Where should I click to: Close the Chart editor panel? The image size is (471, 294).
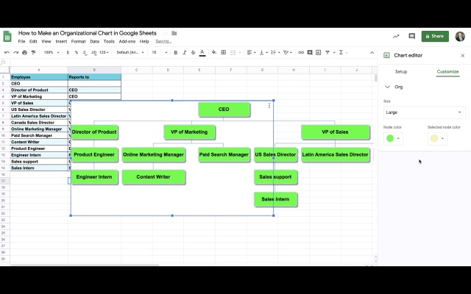click(463, 56)
